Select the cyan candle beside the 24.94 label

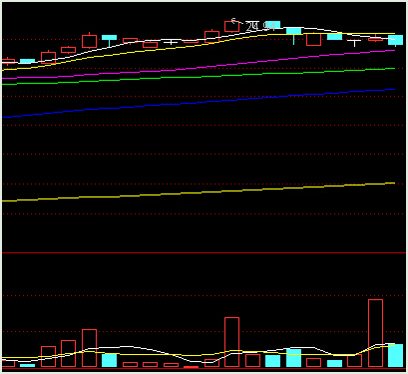[274, 24]
